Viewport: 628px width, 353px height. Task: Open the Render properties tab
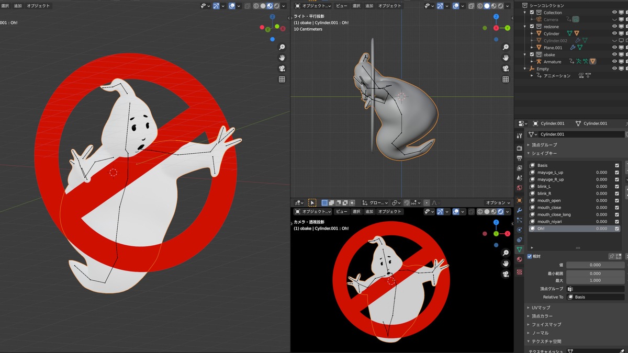(x=519, y=149)
